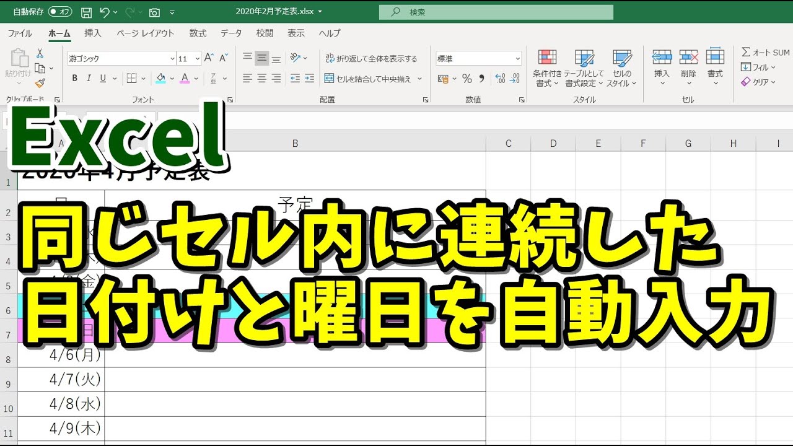This screenshot has height=446, width=793.
Task: Open the 標準 number format dropdown
Action: pos(517,59)
